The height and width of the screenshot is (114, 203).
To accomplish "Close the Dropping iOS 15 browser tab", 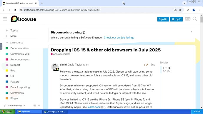I will click(x=36, y=3).
